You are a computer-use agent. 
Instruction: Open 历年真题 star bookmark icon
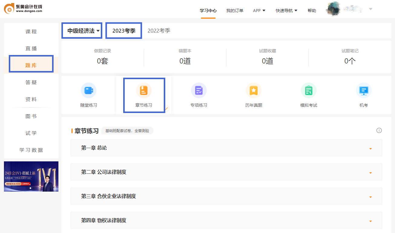coord(254,90)
